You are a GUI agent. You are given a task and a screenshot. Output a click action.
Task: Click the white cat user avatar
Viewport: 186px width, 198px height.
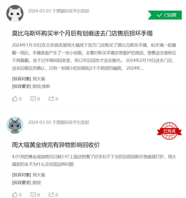coord(15,13)
